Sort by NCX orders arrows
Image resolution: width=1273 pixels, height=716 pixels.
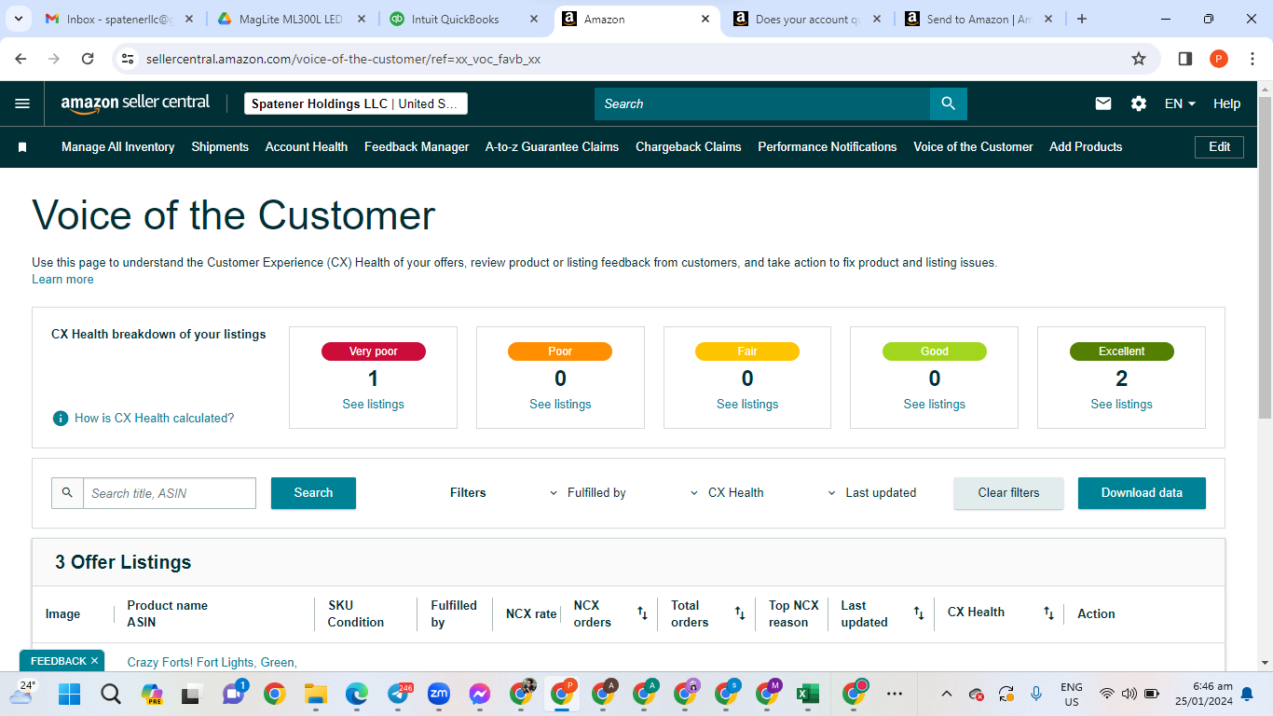pos(642,613)
